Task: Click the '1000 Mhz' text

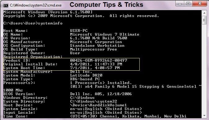Action: pyautogui.click(x=13, y=90)
